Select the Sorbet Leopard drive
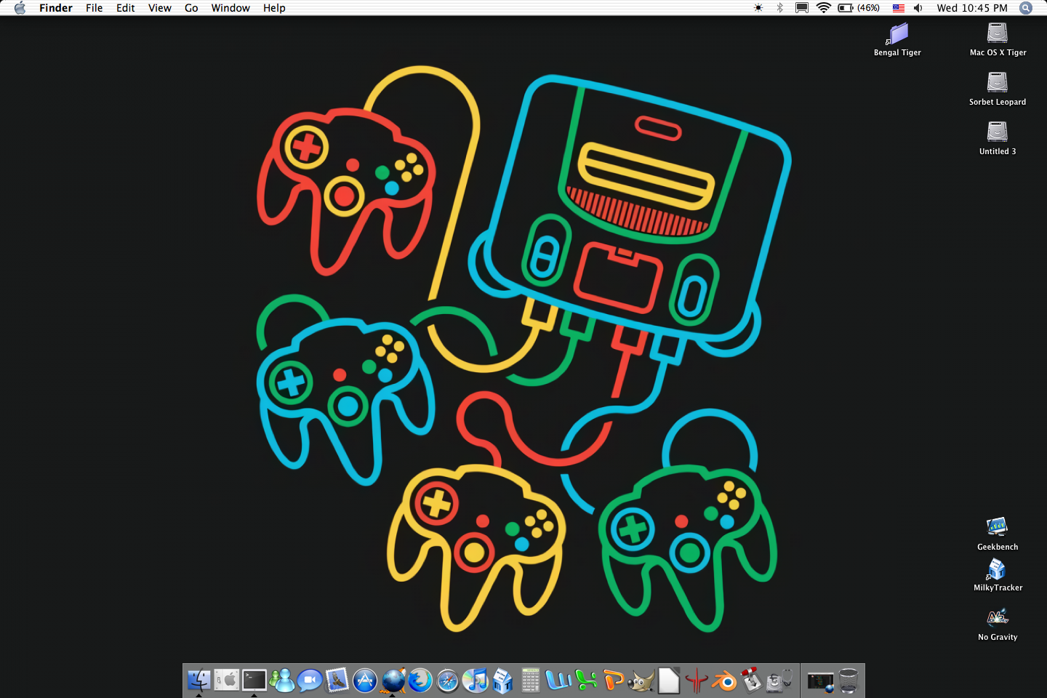 (x=998, y=89)
